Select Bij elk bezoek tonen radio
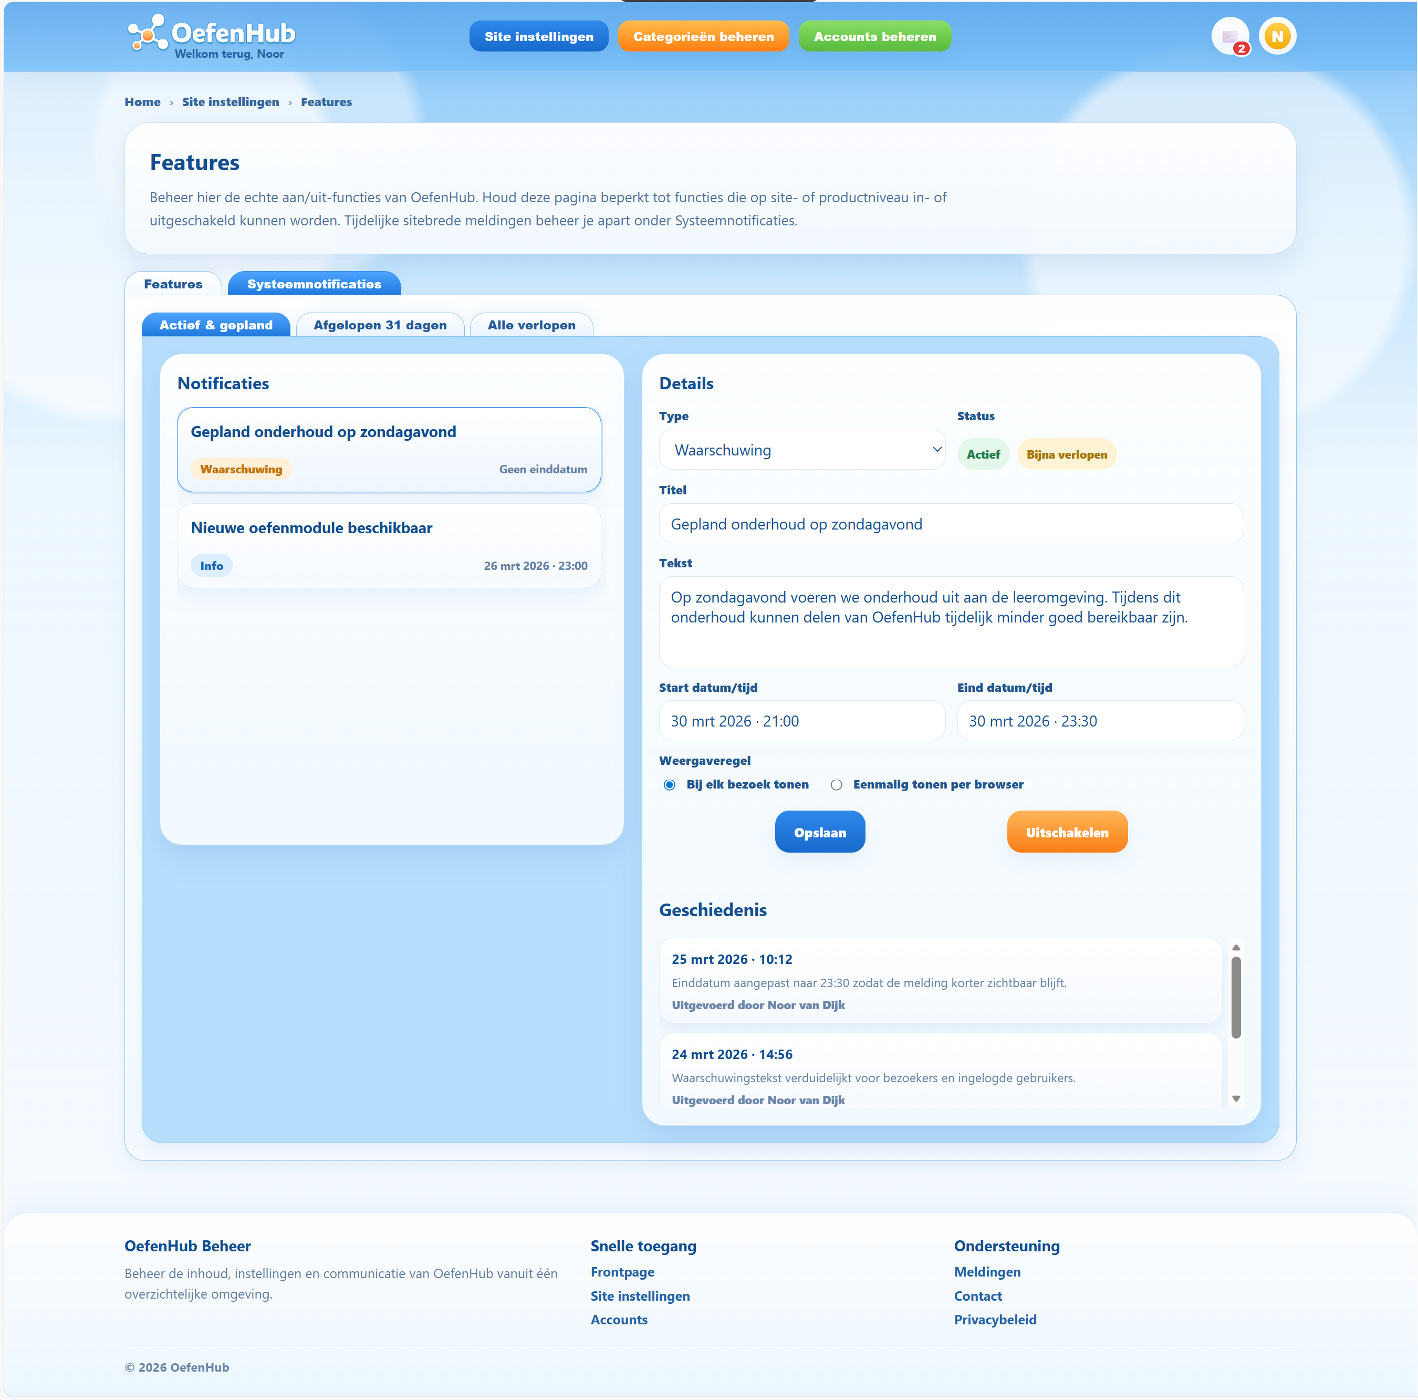This screenshot has width=1418, height=1400. (670, 784)
